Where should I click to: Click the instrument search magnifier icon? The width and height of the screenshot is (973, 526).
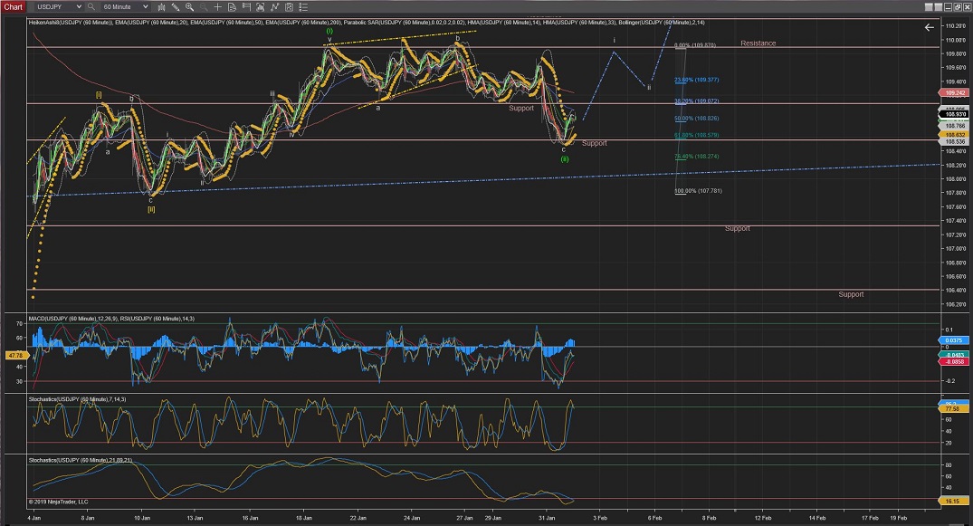point(91,6)
